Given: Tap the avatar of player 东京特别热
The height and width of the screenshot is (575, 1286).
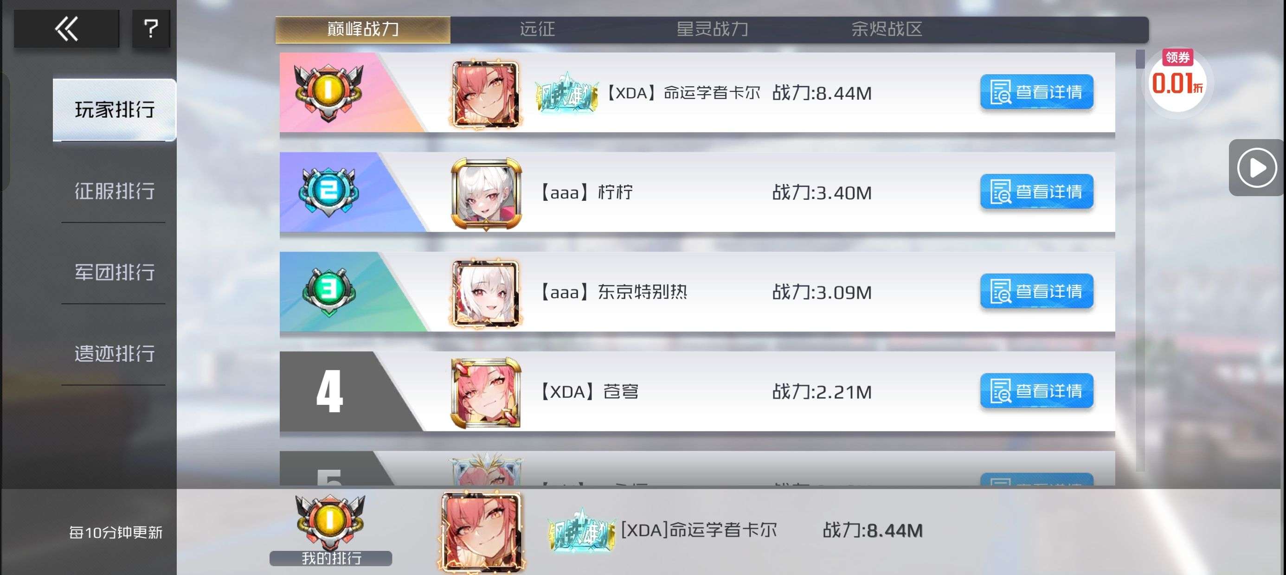Looking at the screenshot, I should [486, 293].
